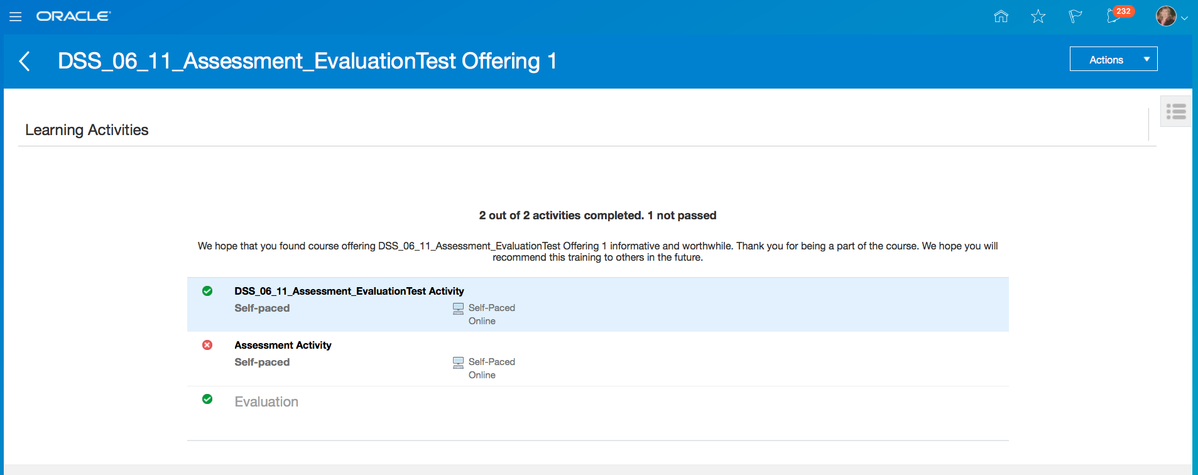The width and height of the screenshot is (1198, 475).
Task: Open the Assessment Activity item
Action: [x=283, y=345]
